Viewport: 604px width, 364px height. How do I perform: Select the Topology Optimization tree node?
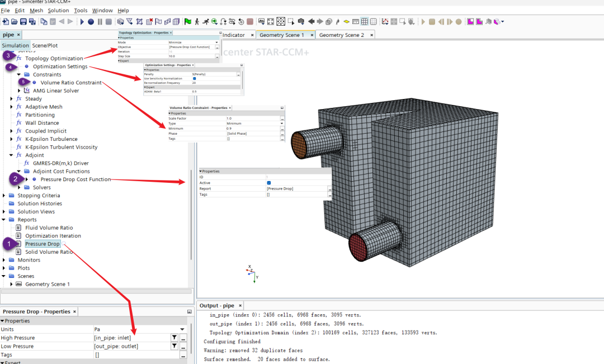(x=54, y=59)
